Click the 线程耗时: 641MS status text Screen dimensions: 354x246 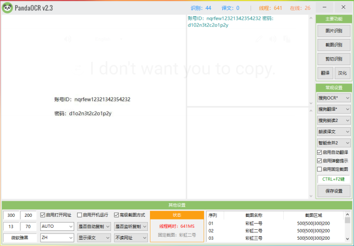click(x=177, y=226)
